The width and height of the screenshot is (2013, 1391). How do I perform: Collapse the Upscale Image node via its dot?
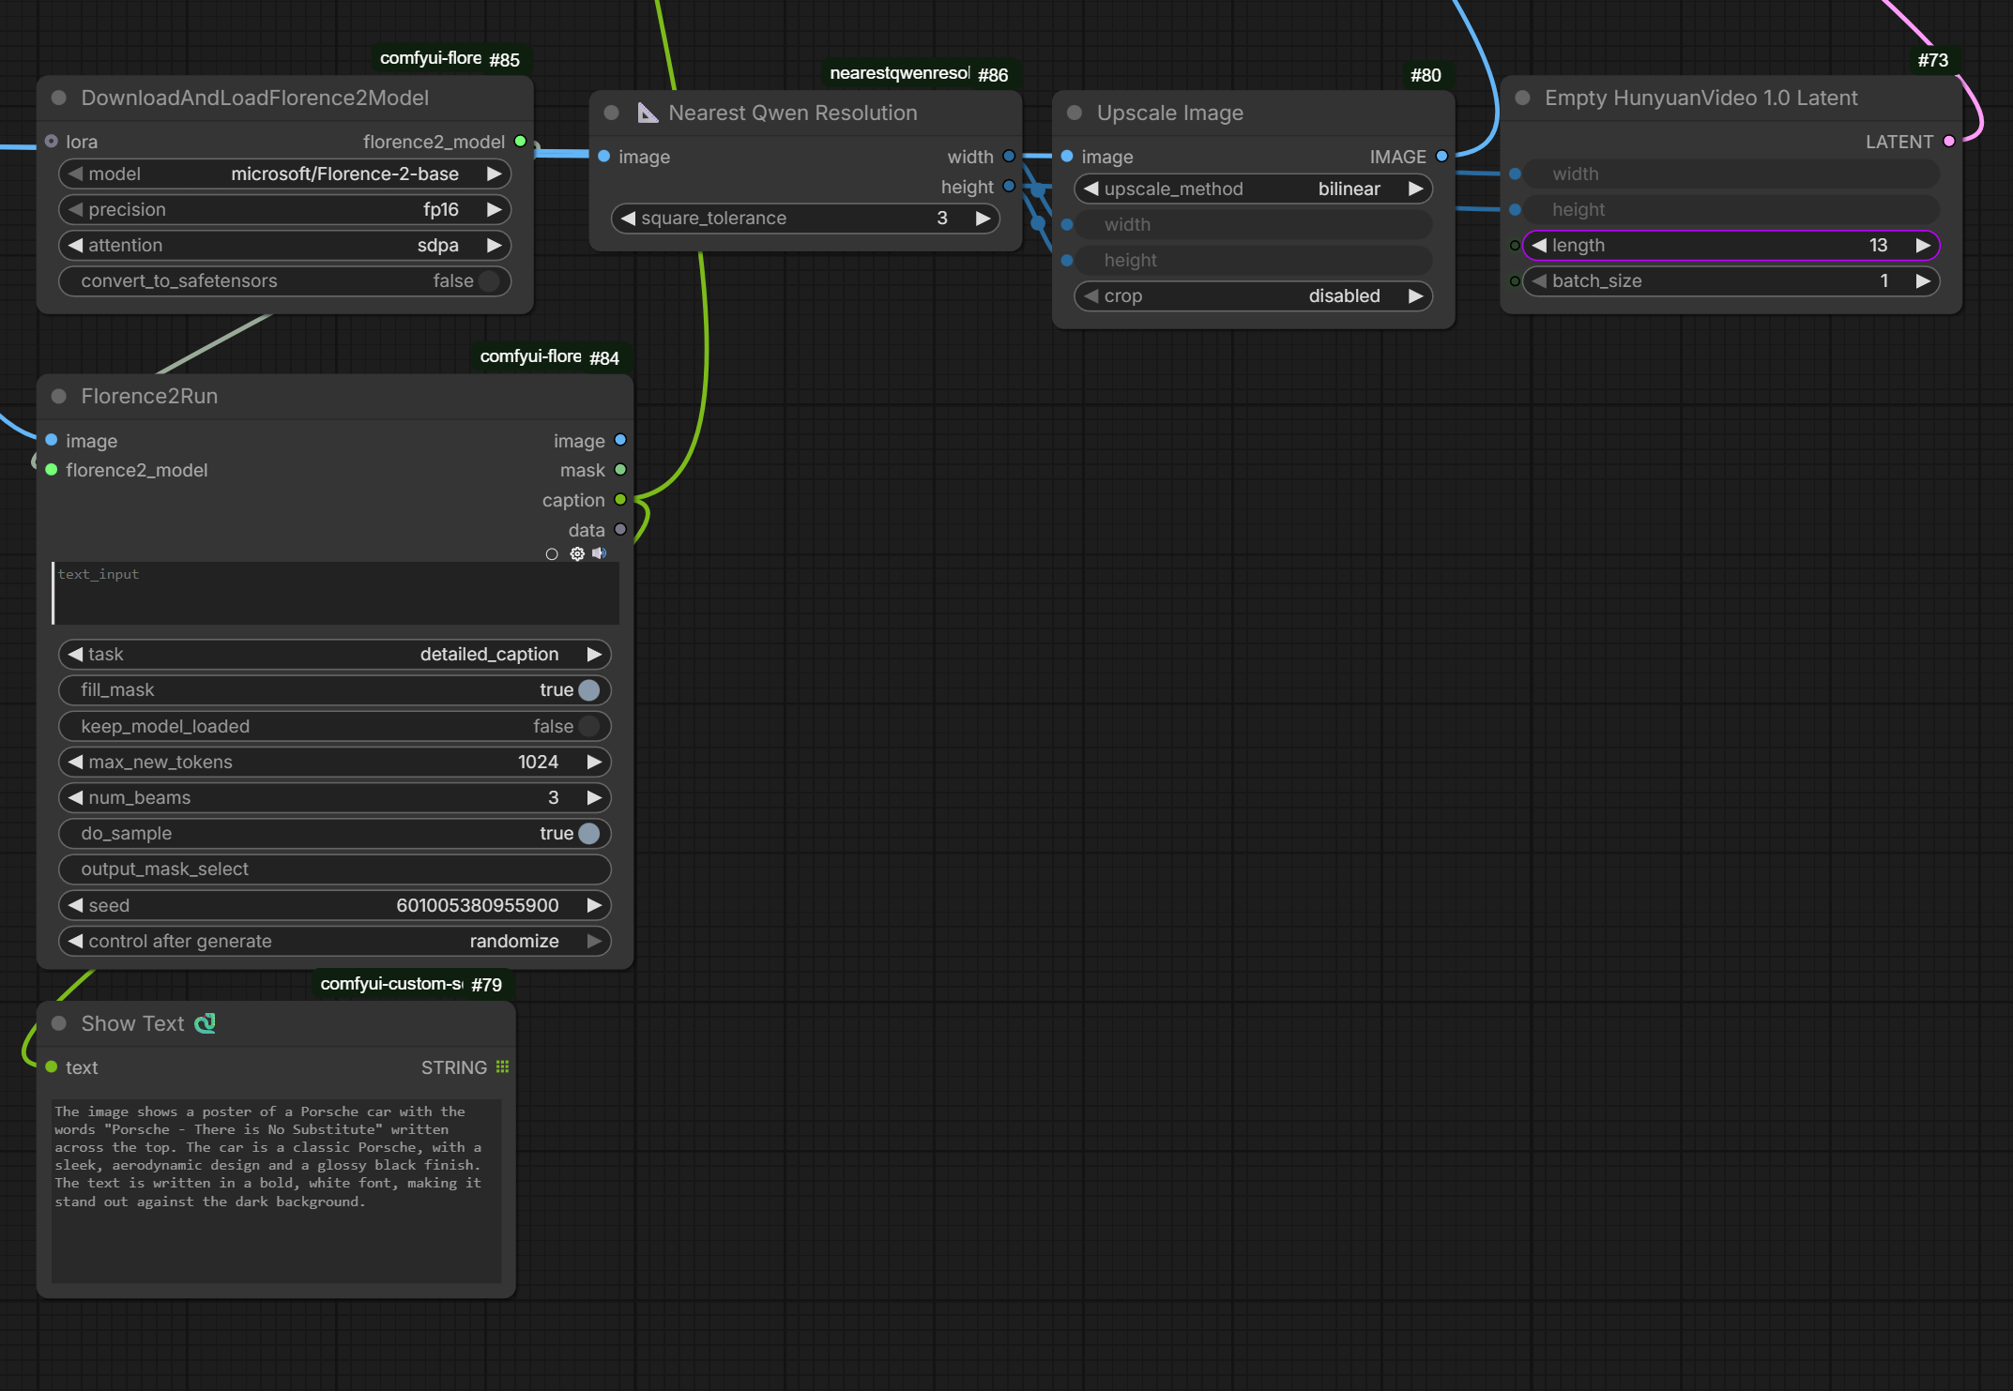(x=1075, y=113)
